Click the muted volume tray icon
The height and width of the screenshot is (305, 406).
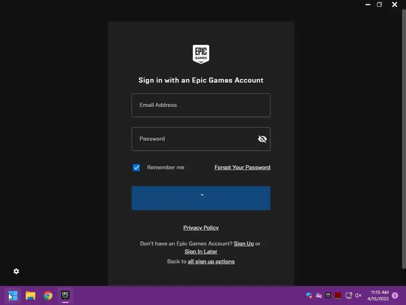pos(358,295)
